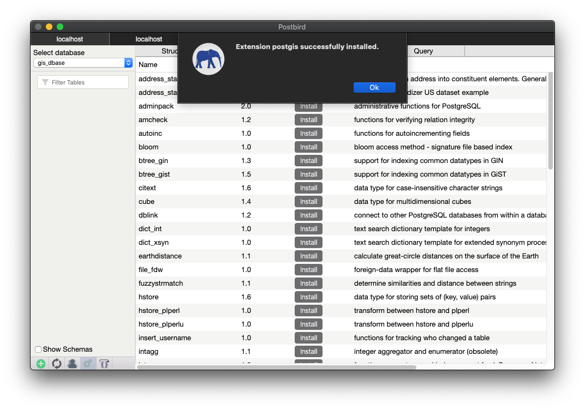This screenshot has height=410, width=585.
Task: Click the horizontal scrollbar at the bottom
Action: pos(276,367)
